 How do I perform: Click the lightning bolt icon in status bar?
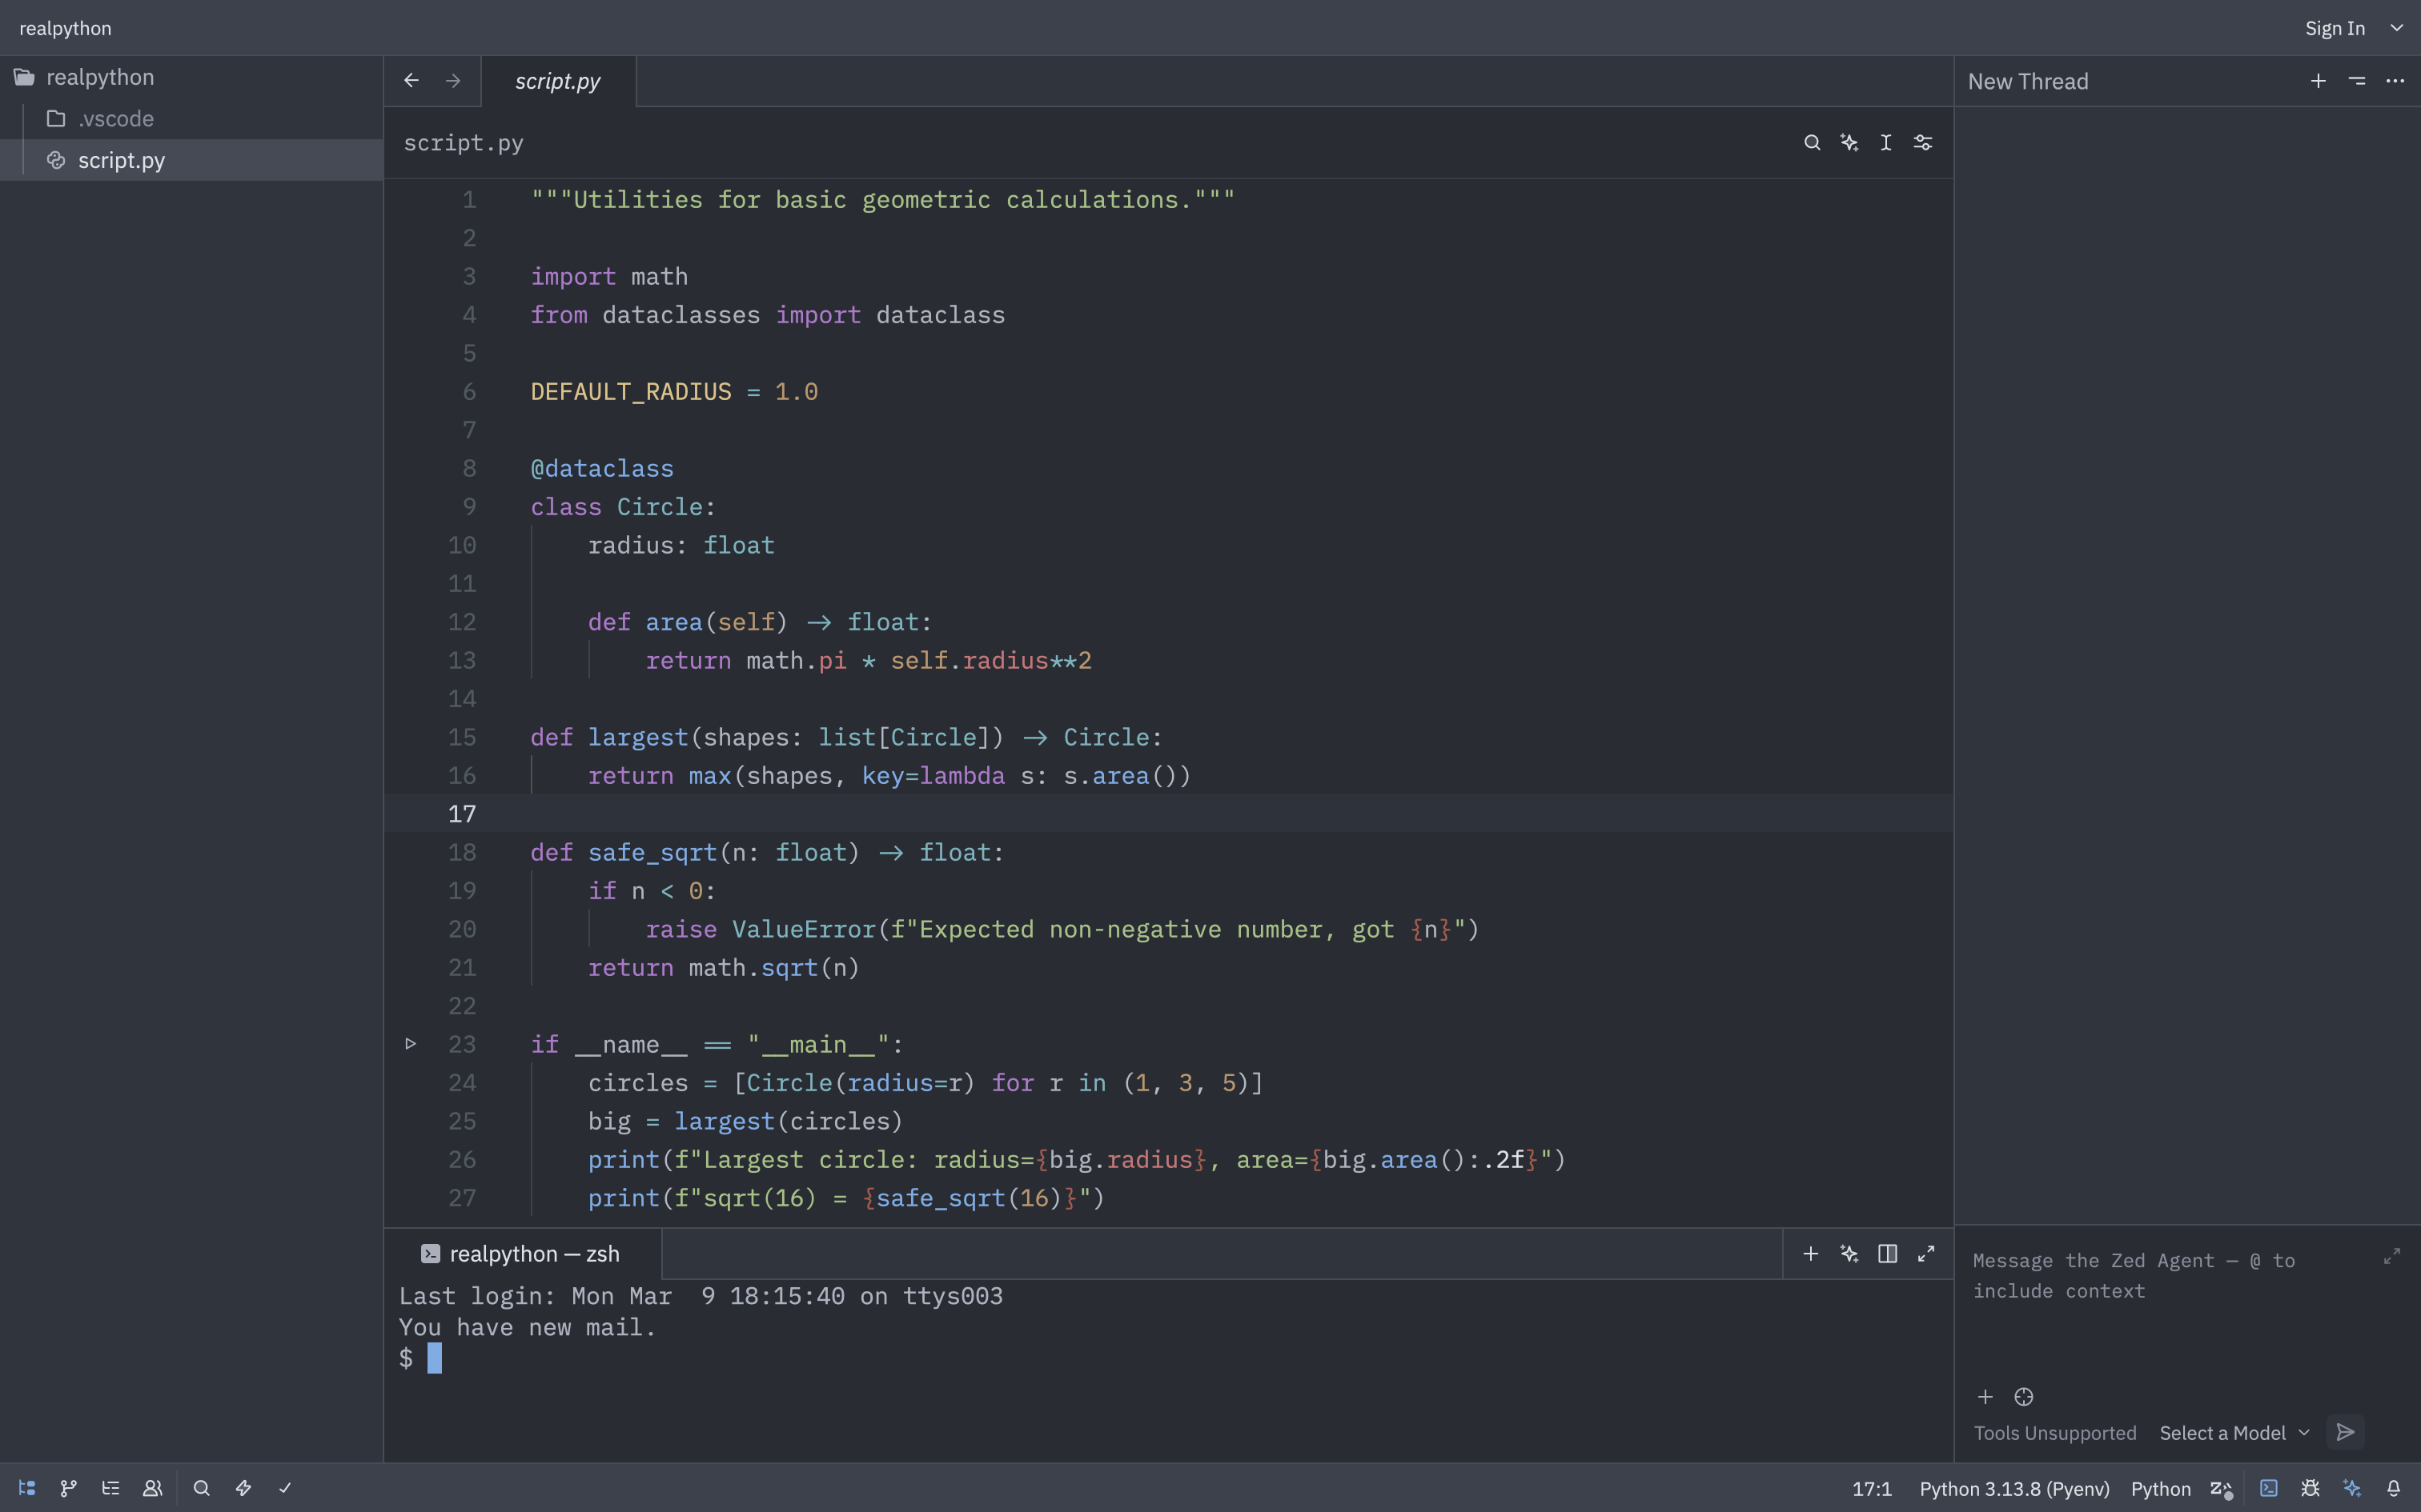[243, 1488]
